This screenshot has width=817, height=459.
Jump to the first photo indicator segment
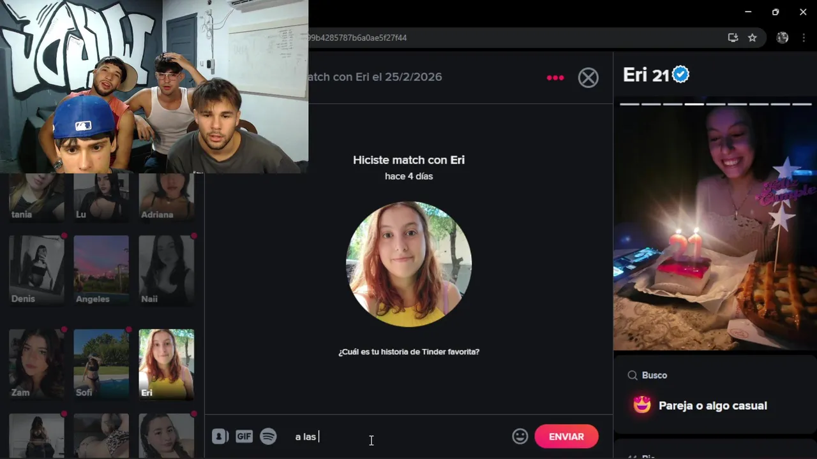[x=629, y=104]
